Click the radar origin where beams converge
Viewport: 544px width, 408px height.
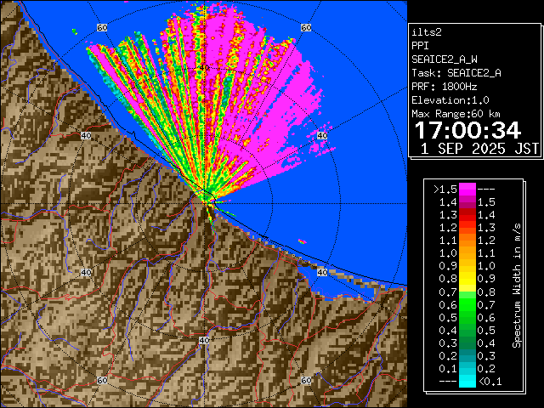(x=206, y=197)
